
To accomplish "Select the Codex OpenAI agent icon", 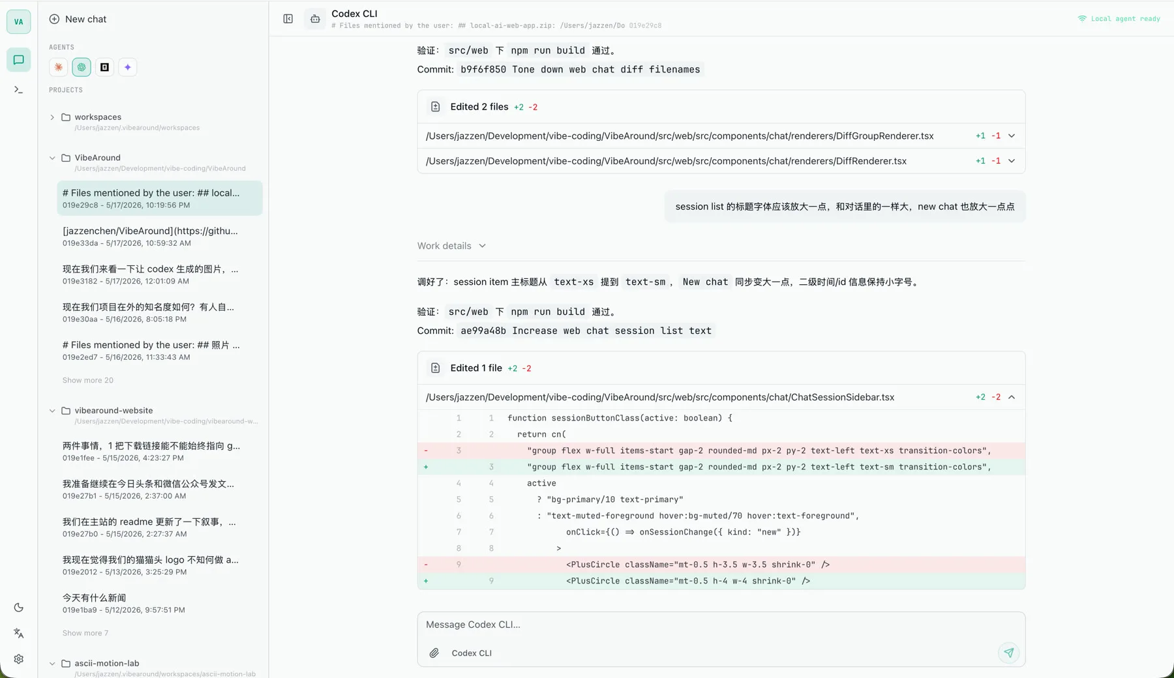I will click(x=82, y=67).
